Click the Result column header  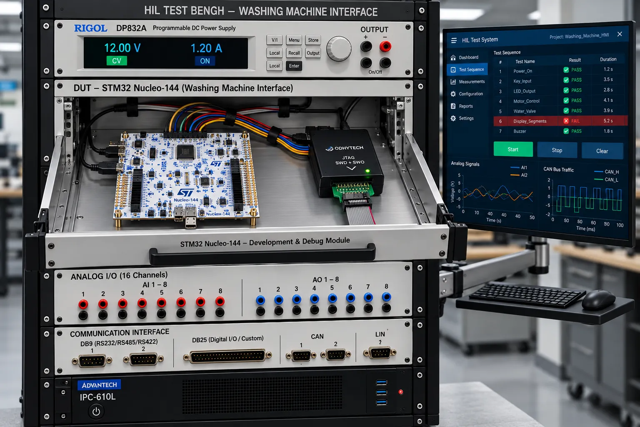[x=575, y=60]
